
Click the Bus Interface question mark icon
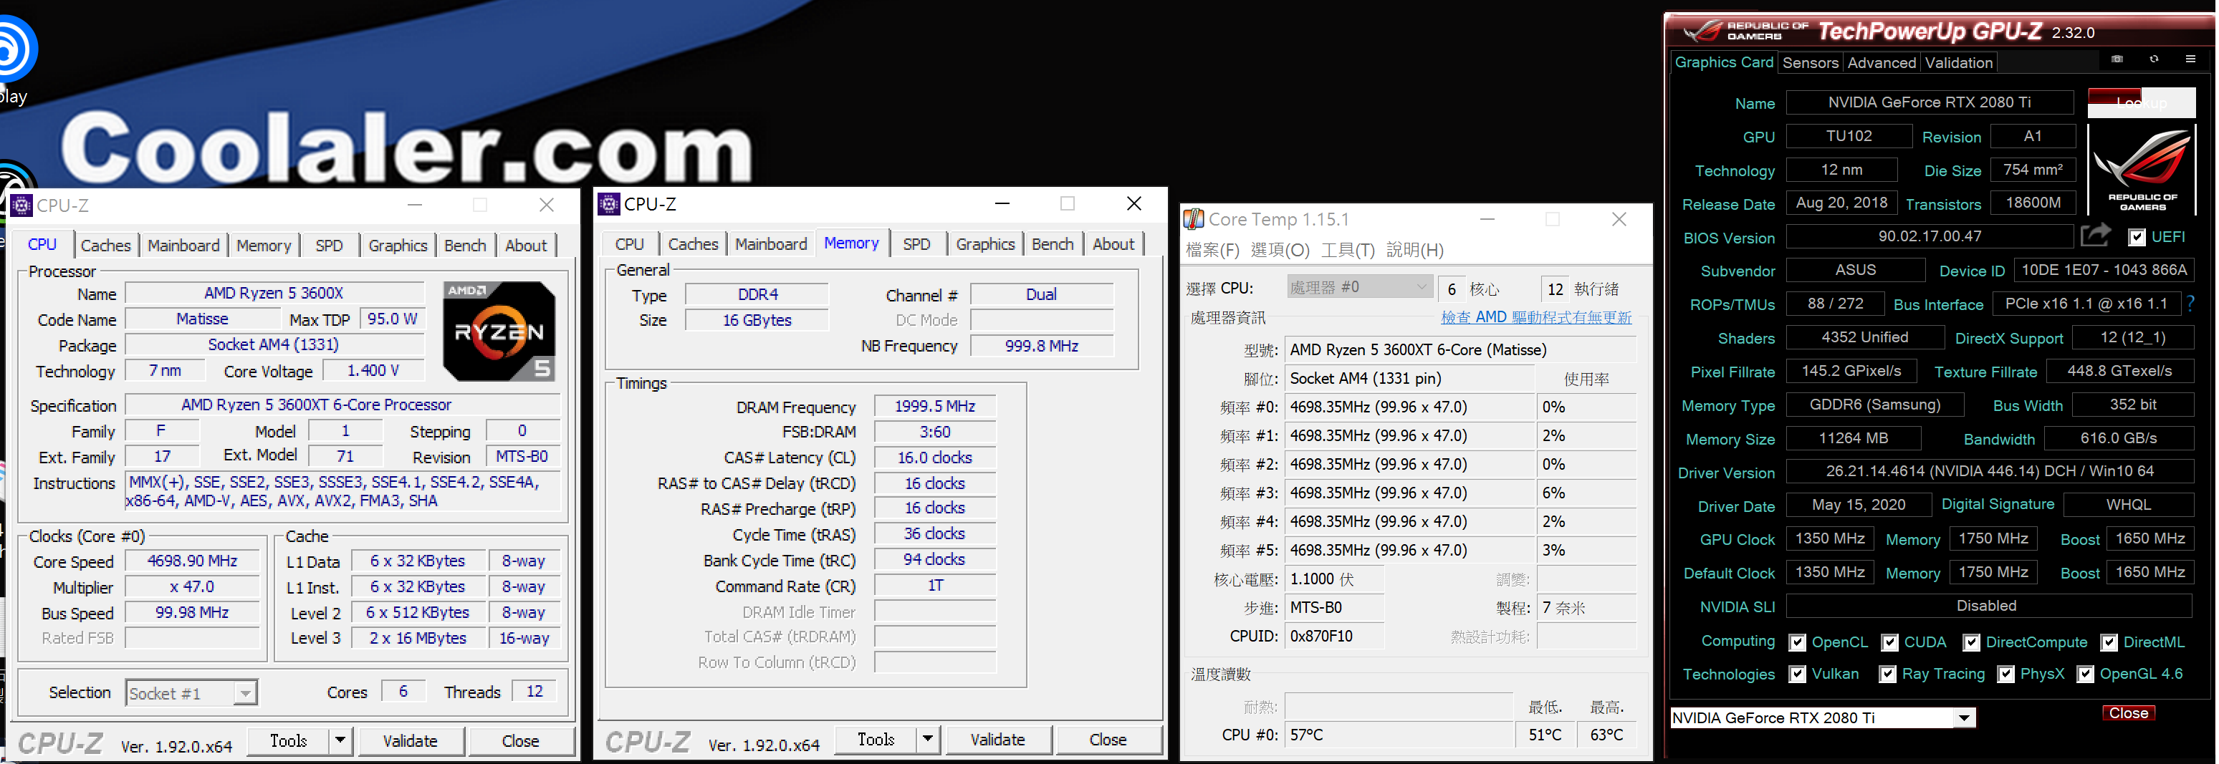[x=2190, y=303]
